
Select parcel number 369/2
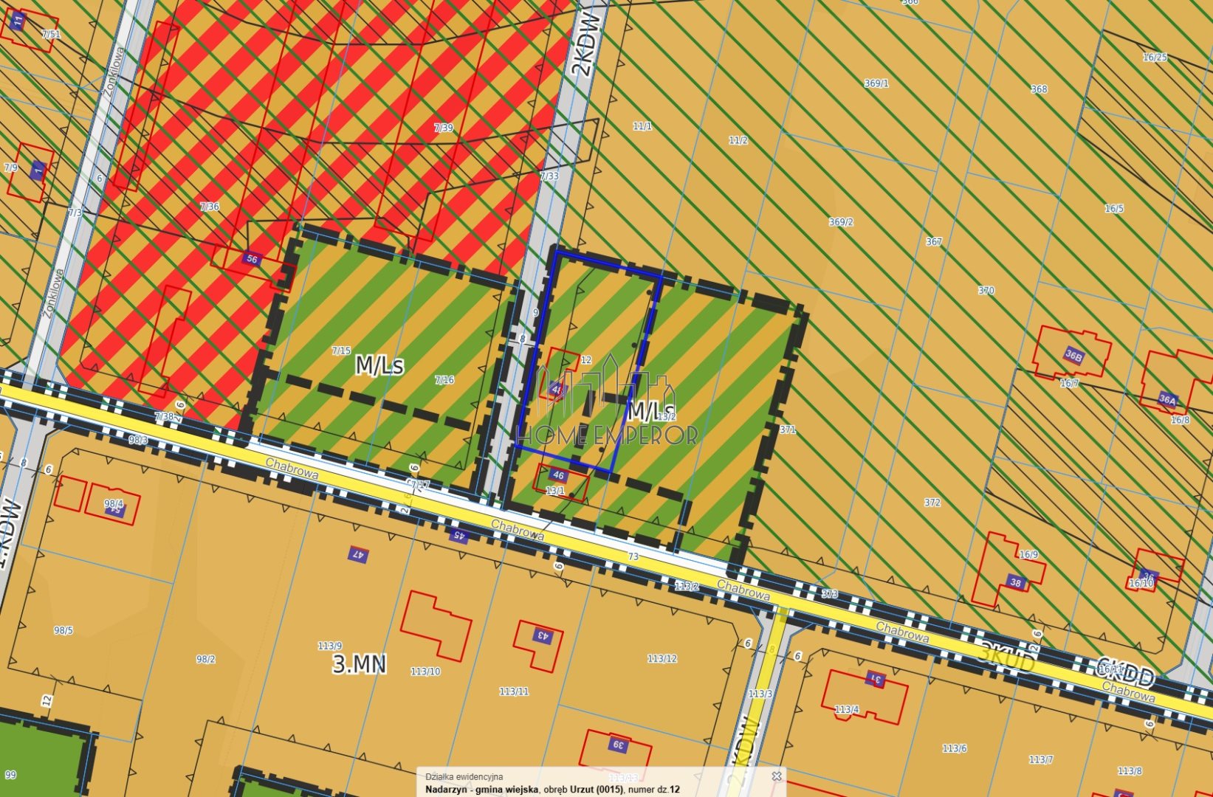point(840,221)
